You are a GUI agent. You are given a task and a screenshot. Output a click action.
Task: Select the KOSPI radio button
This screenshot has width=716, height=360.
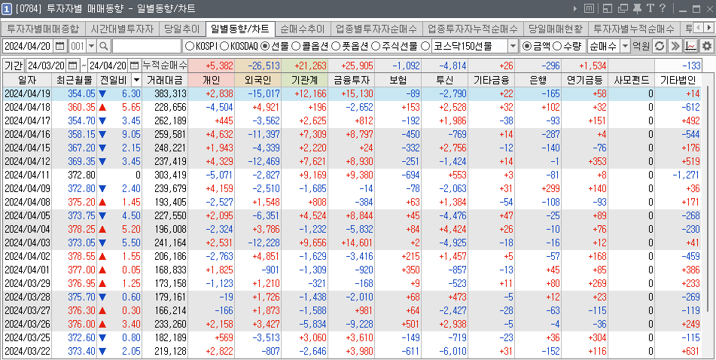tap(189, 47)
